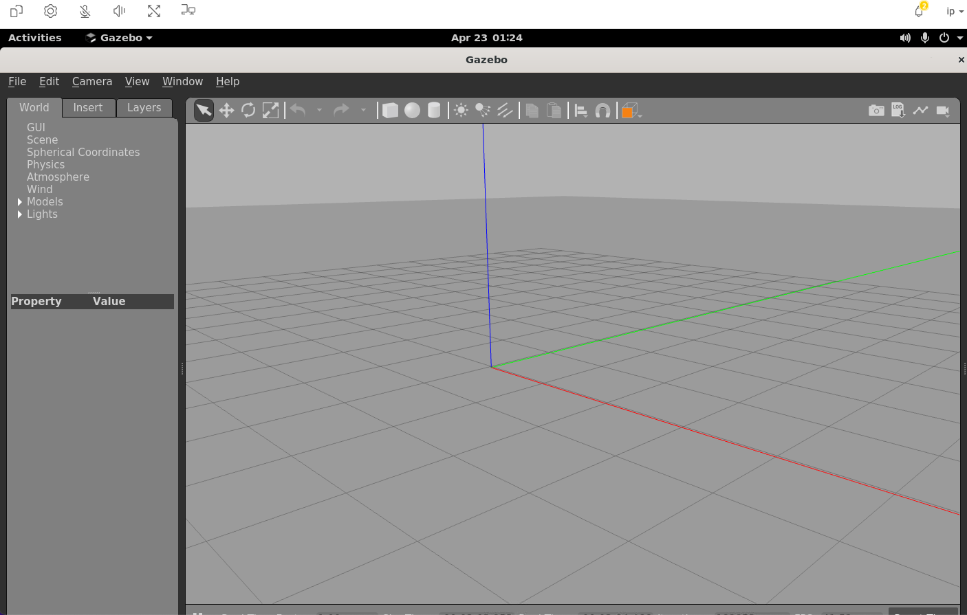The width and height of the screenshot is (967, 615).
Task: Select Physics in the World tree
Action: (x=45, y=165)
